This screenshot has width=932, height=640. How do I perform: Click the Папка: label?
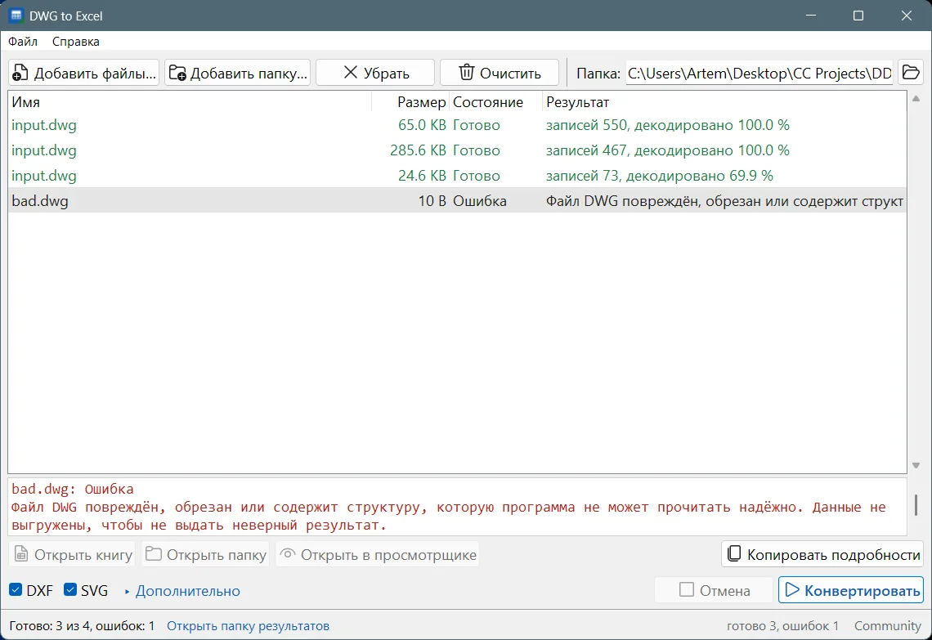[598, 73]
